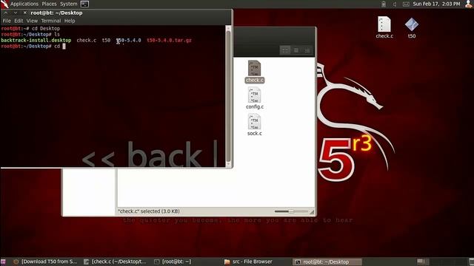Select the check.c desktop icon

coord(384,27)
